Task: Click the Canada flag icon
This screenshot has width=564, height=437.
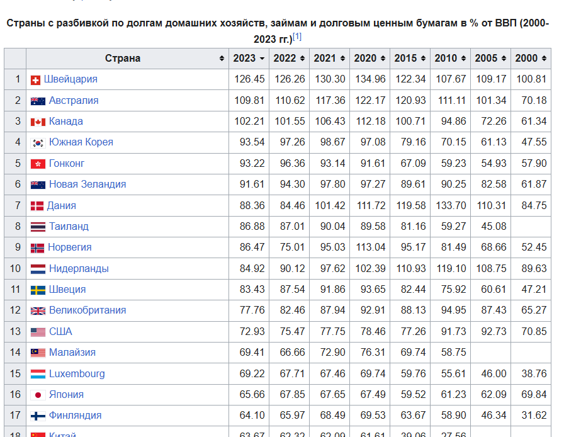Action: point(38,122)
